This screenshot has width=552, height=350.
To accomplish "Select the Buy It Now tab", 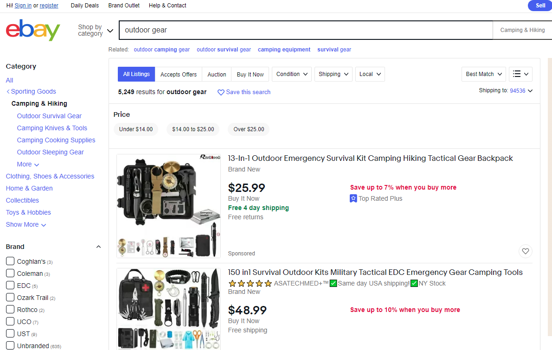I will click(250, 74).
